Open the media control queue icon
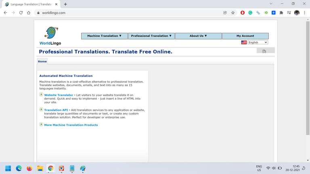 [289, 12]
